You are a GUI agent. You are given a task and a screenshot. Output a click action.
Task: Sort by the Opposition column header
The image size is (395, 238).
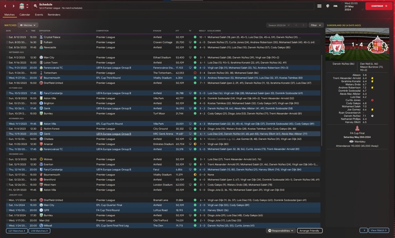(x=45, y=31)
